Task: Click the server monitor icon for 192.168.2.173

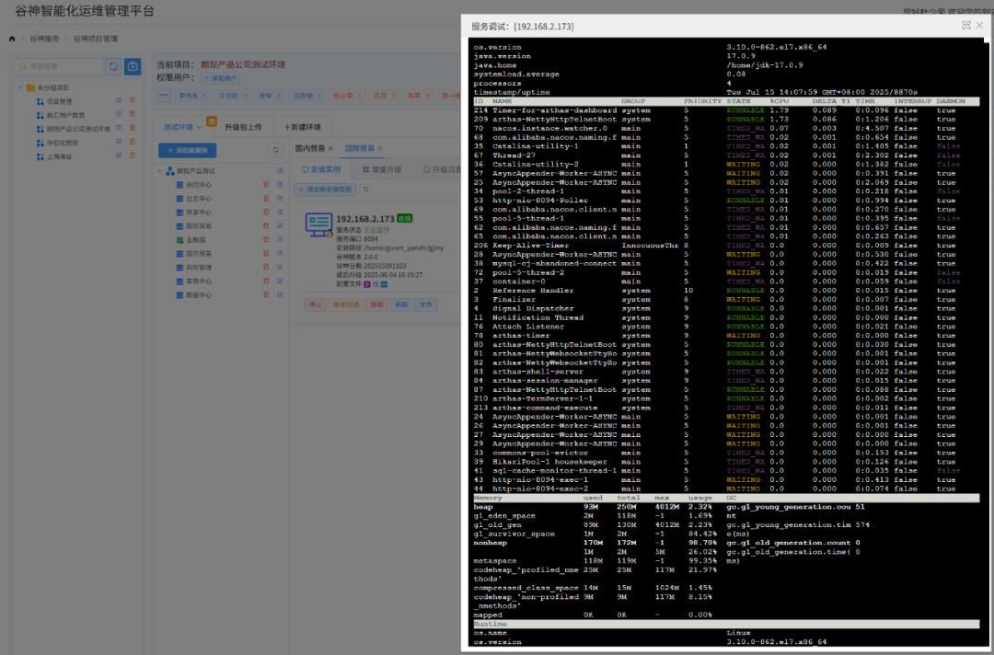Action: (x=318, y=224)
